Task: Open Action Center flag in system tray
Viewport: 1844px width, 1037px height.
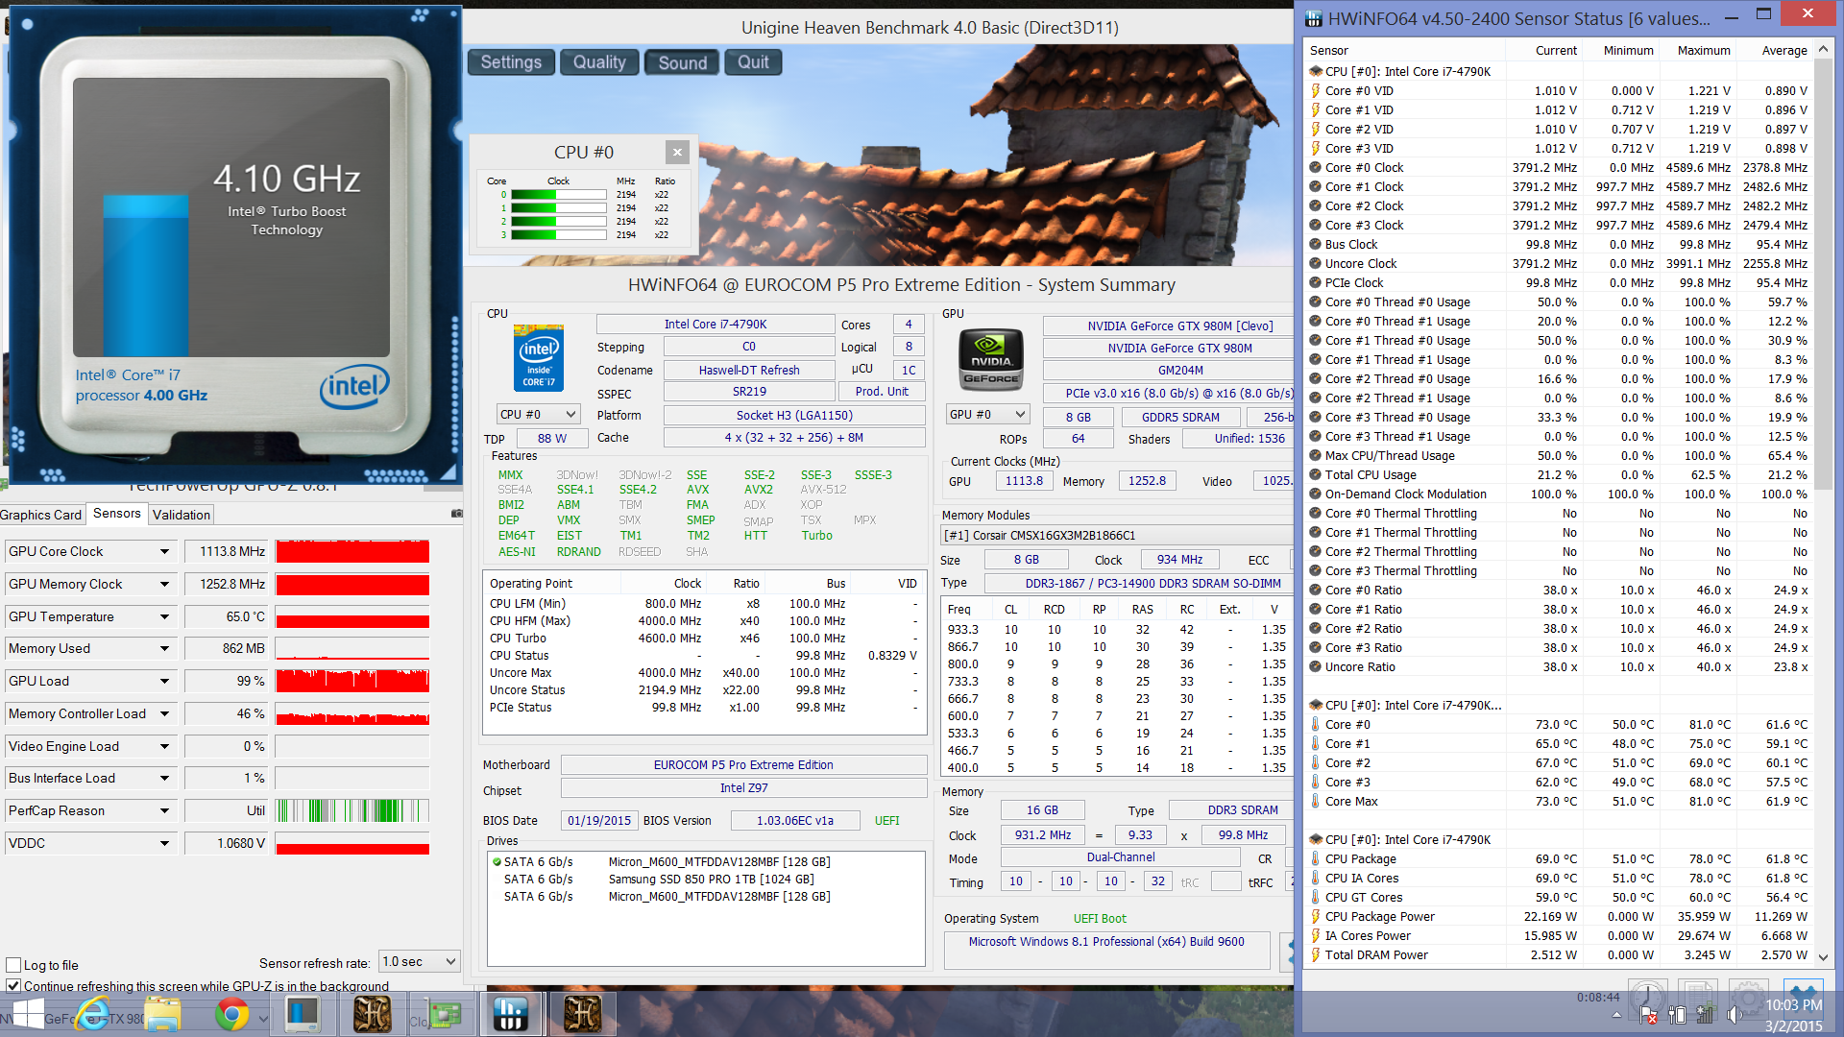Action: point(1648,1015)
